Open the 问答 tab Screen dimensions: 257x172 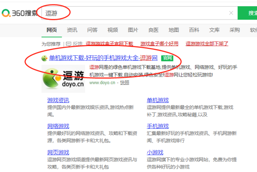click(x=92, y=30)
